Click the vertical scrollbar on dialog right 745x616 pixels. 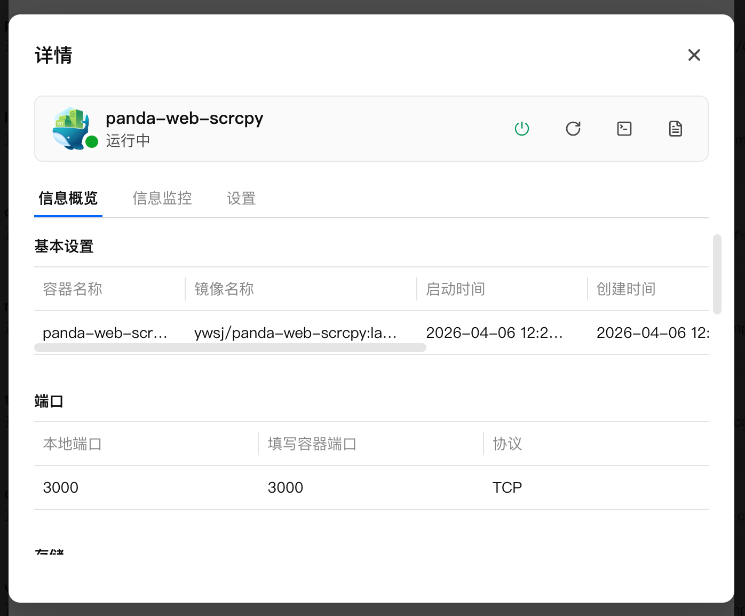[x=717, y=274]
